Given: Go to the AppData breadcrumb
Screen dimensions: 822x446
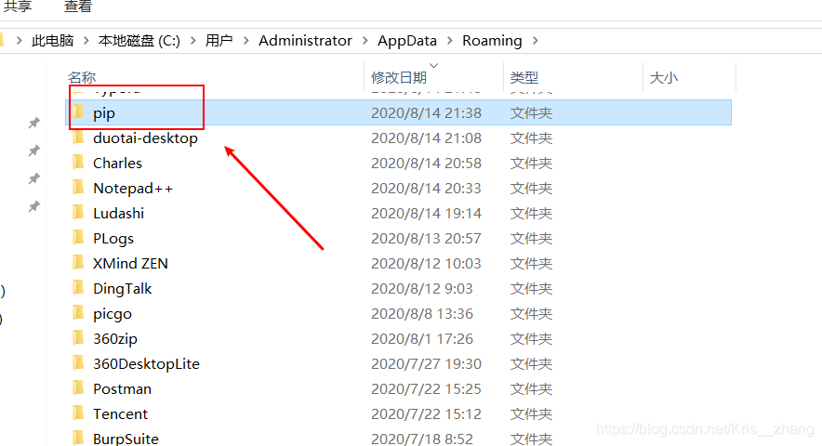Looking at the screenshot, I should point(407,40).
